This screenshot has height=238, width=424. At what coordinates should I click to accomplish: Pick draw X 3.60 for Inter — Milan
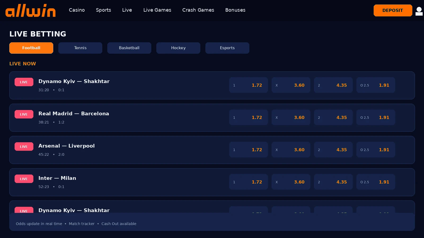(x=291, y=182)
